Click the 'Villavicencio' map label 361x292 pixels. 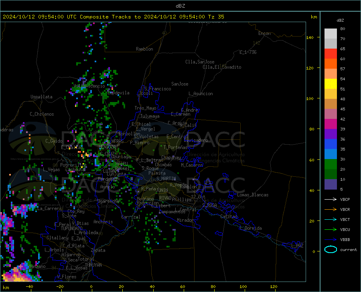89,86
